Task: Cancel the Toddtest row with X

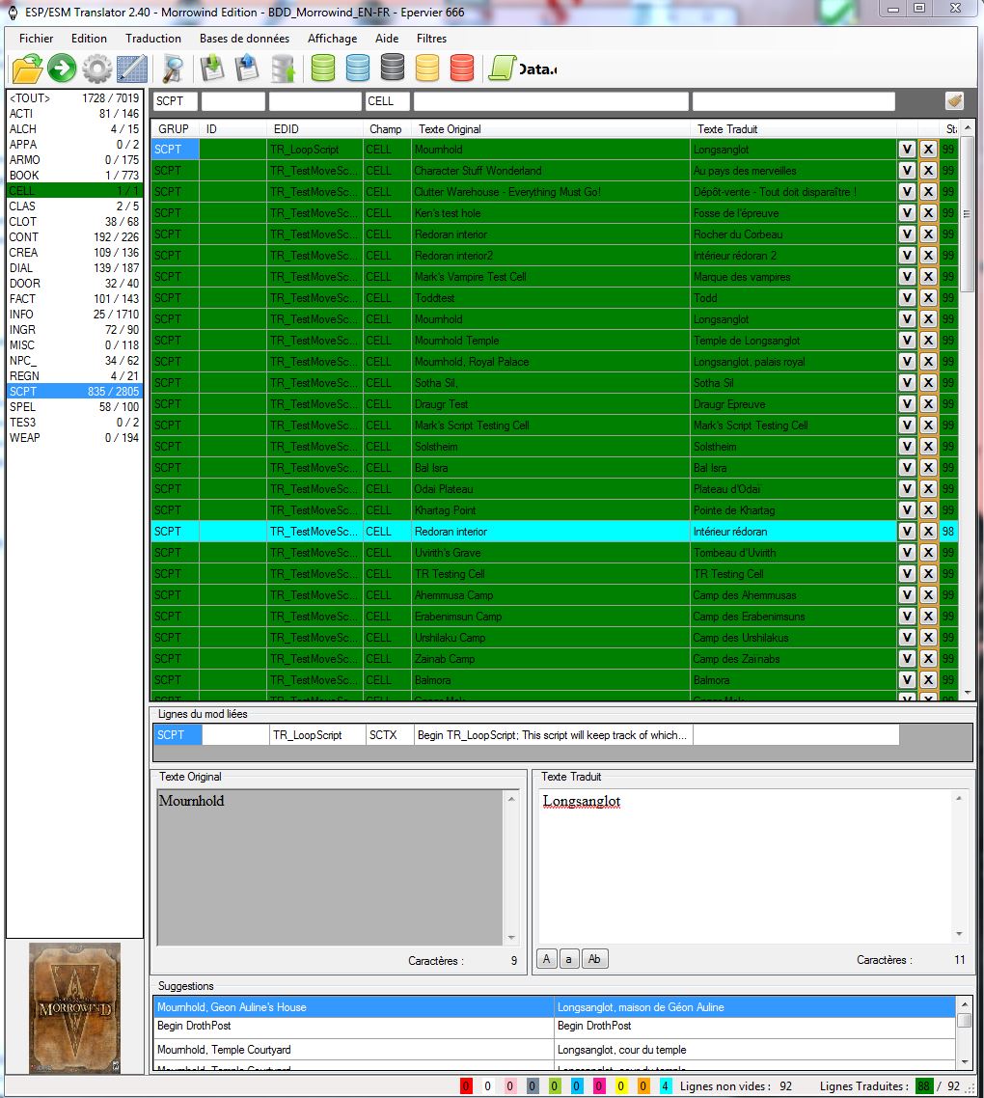Action: [928, 297]
